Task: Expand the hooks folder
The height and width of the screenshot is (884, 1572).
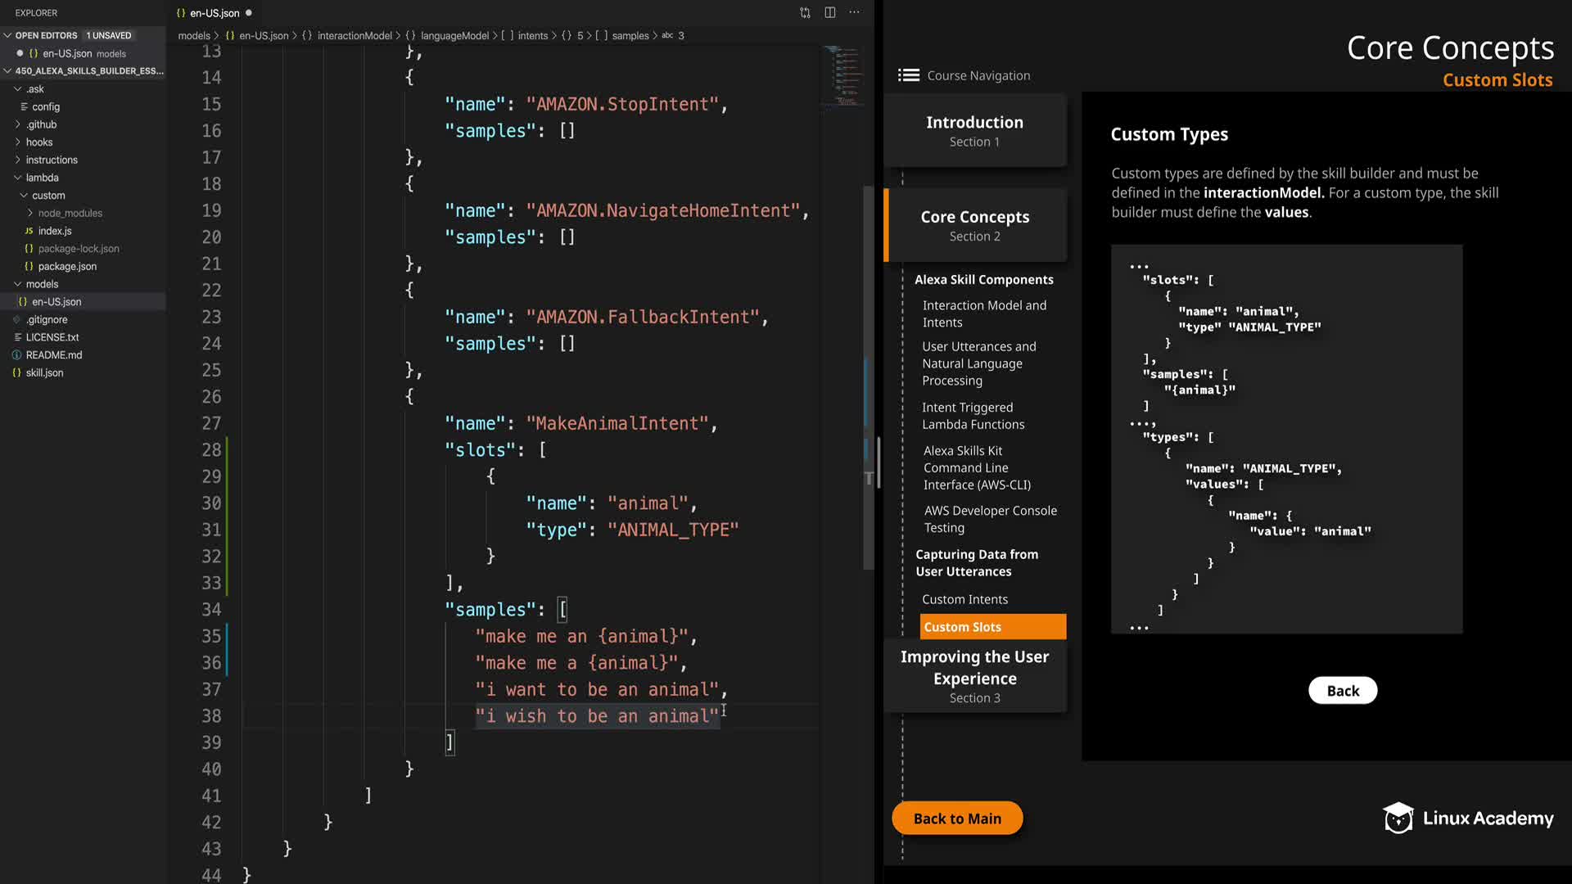Action: pyautogui.click(x=38, y=142)
